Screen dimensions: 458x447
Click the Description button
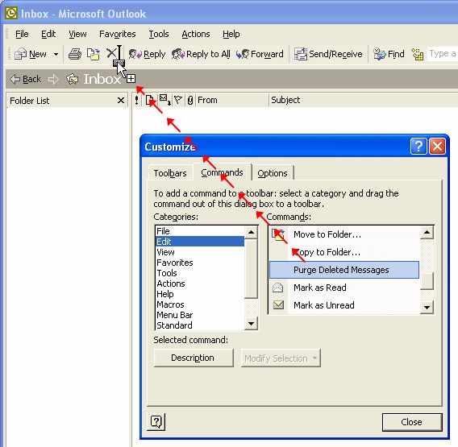coord(194,358)
